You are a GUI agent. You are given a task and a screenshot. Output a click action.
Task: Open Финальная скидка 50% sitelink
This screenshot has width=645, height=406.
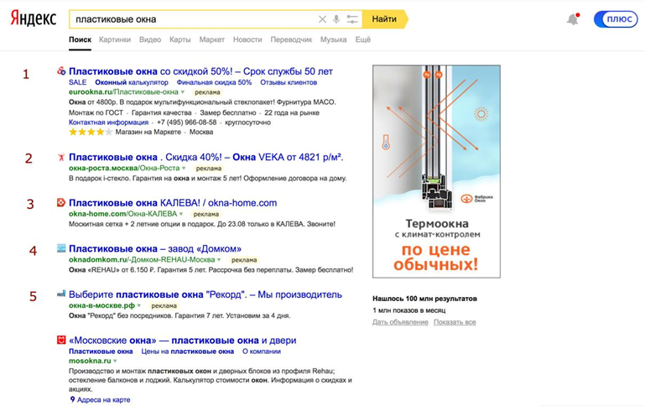coord(214,82)
